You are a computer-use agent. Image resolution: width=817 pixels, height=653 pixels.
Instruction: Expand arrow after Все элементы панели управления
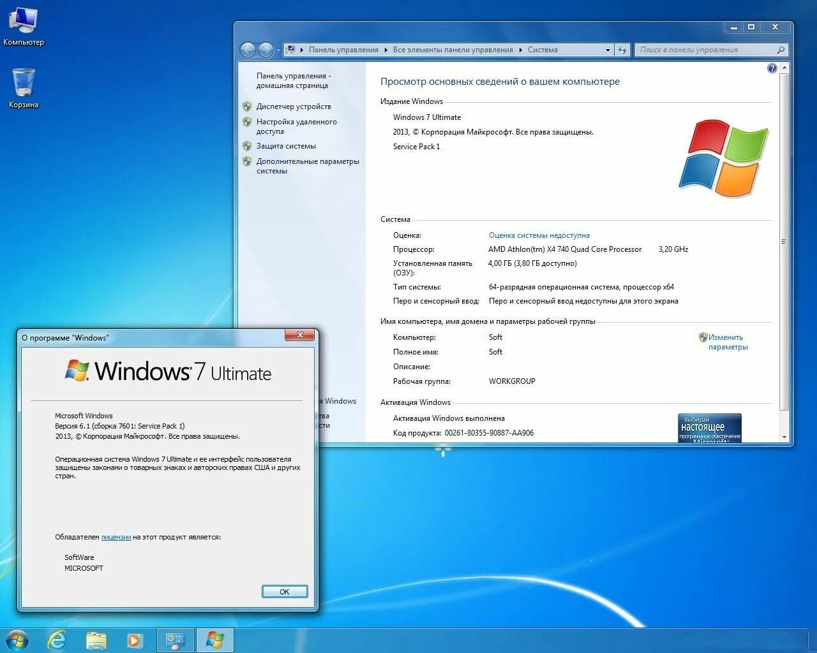(x=521, y=50)
